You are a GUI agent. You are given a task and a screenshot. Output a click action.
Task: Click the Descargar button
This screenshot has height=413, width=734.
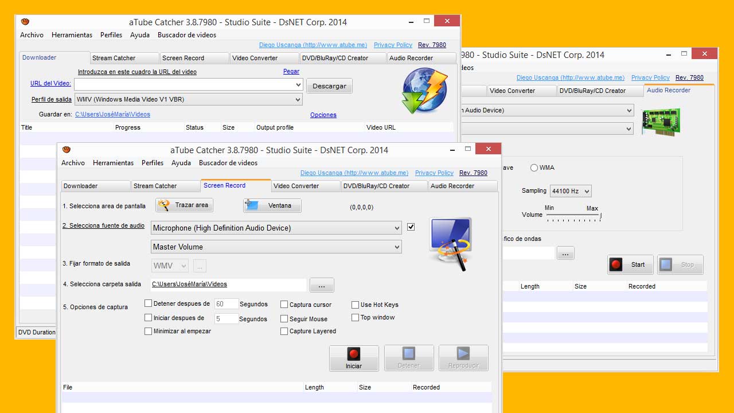[329, 86]
